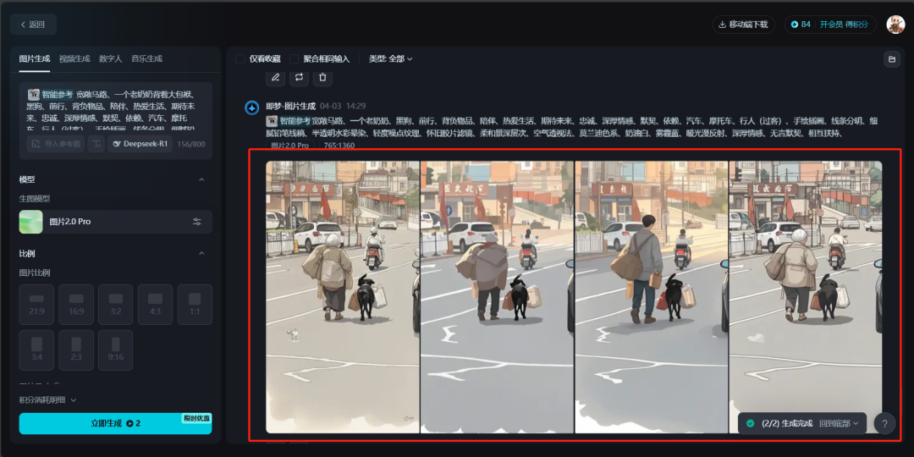Collapse the 模型 section
Screen dimensions: 914x457
201,179
